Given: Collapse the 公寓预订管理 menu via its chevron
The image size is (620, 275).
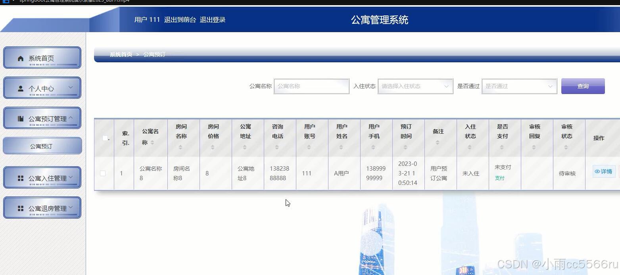Looking at the screenshot, I should pos(71,117).
